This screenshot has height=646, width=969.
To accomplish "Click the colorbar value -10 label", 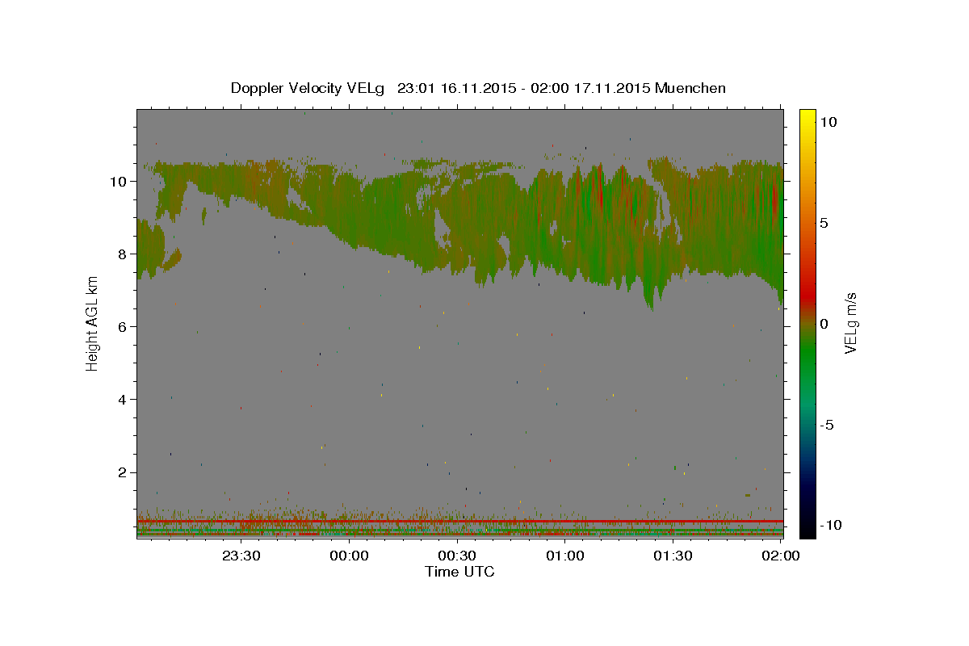I will coord(831,526).
